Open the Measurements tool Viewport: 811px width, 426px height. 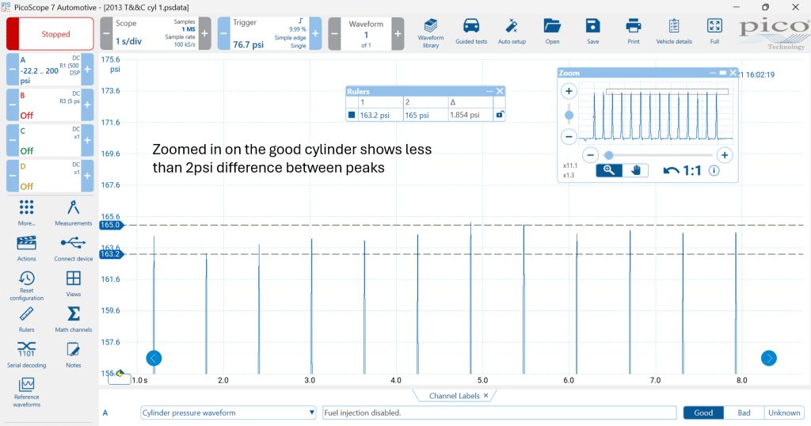(74, 212)
